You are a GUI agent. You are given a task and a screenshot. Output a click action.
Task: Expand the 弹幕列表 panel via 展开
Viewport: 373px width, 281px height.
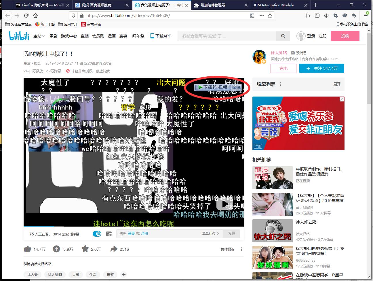click(336, 84)
